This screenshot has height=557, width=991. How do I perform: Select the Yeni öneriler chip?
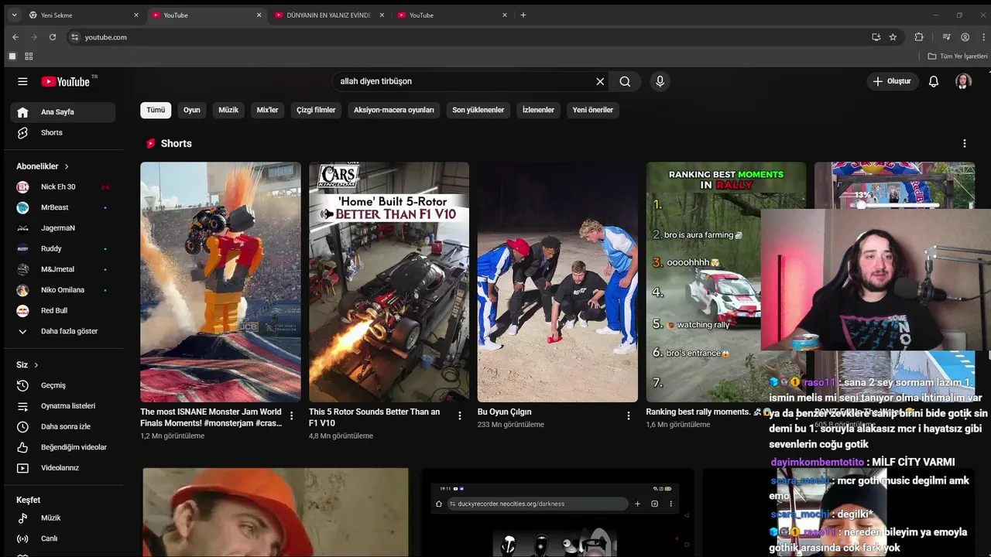[593, 110]
